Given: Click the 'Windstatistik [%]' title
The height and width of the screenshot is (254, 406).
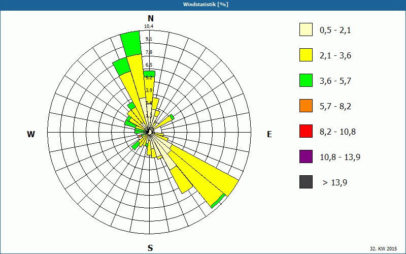Looking at the screenshot, I should point(206,5).
